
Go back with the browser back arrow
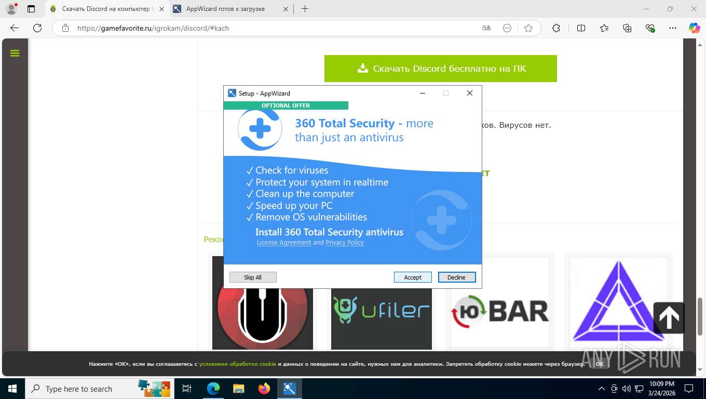15,28
